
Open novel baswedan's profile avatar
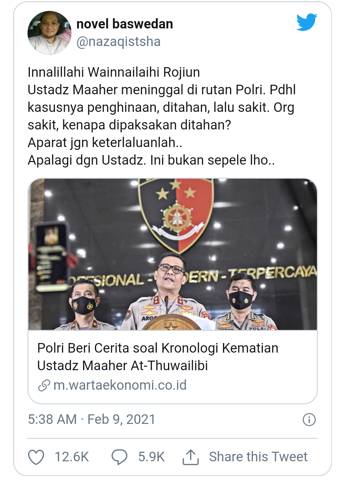[50, 33]
